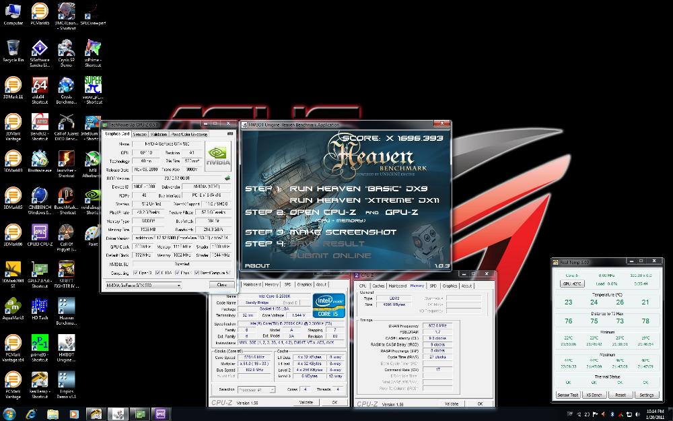Click Validate in the CPU-Z Memory window
This screenshot has width=673, height=421.
pos(452,403)
